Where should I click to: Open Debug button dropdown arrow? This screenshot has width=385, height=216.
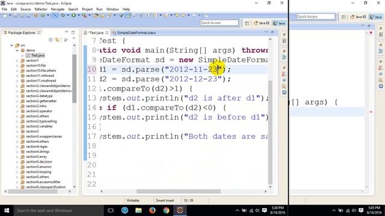[x=68, y=15]
